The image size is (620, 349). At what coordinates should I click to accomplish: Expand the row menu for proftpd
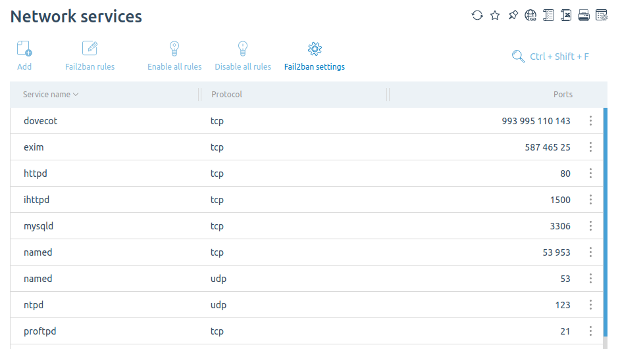pyautogui.click(x=590, y=331)
